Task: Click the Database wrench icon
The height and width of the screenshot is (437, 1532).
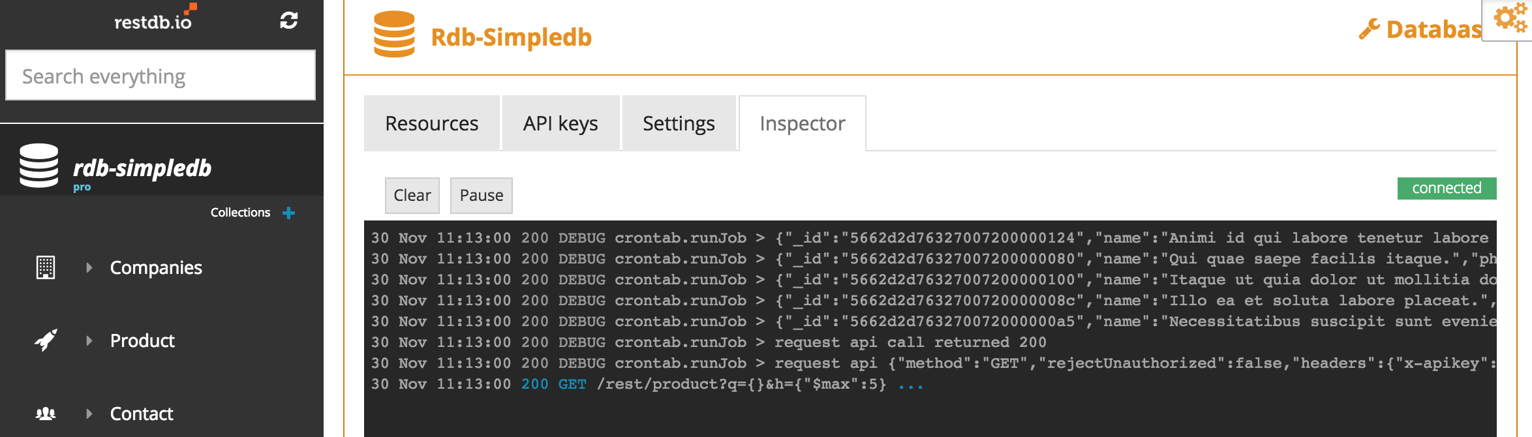Action: (1369, 29)
